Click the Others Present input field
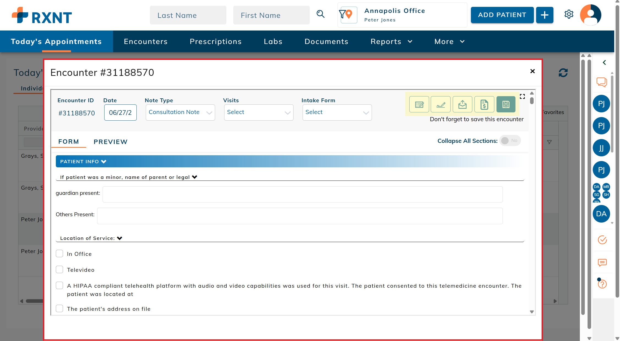The height and width of the screenshot is (341, 620). pyautogui.click(x=300, y=216)
